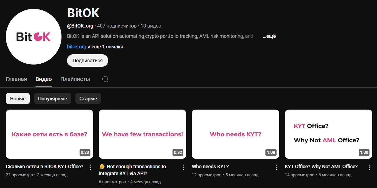
Task: Click the 'Подписаться' button
Action: pyautogui.click(x=87, y=60)
